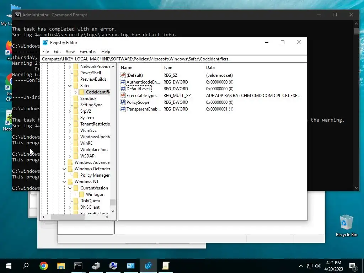Select the DiskQuota folder icon
The image size is (364, 273).
click(x=76, y=201)
